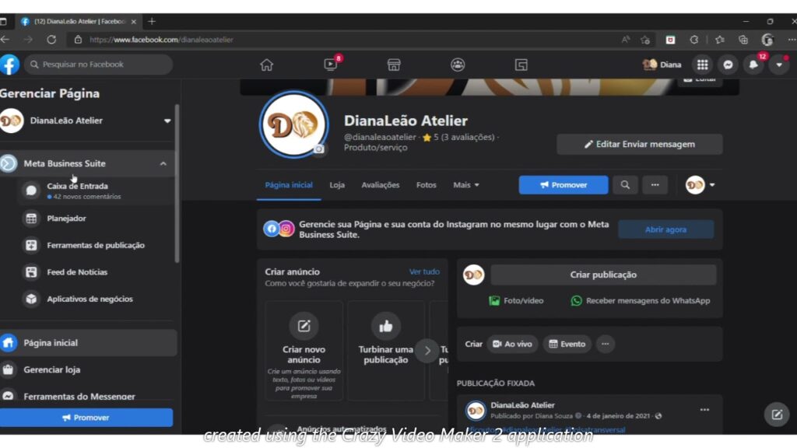Open Ferramentas de publicação

(97, 245)
